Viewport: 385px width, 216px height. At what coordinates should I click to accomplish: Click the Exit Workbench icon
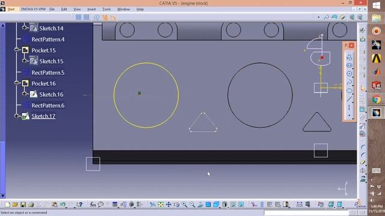(x=362, y=39)
